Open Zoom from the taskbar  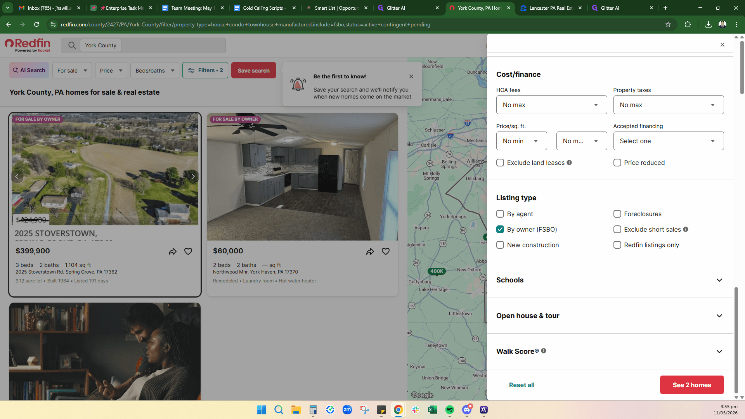click(x=347, y=410)
